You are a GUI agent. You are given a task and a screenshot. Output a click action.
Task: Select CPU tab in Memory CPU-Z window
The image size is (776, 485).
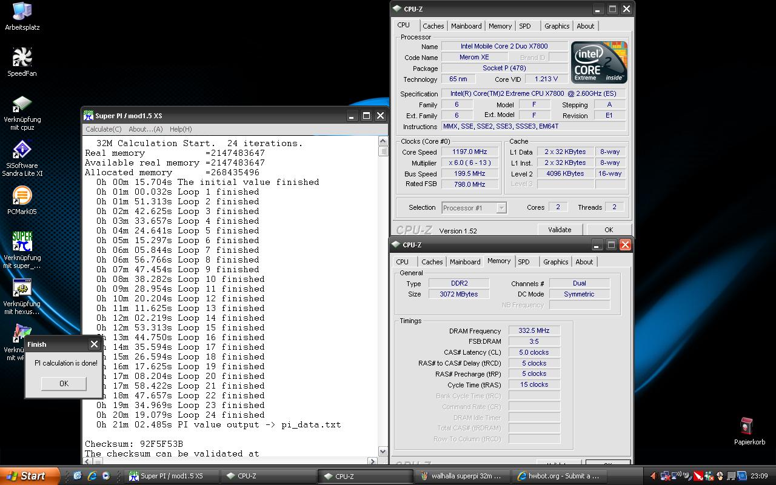[403, 262]
